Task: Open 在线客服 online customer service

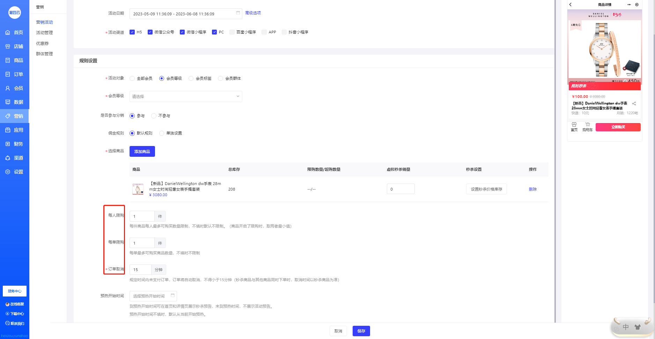Action: pos(15,304)
